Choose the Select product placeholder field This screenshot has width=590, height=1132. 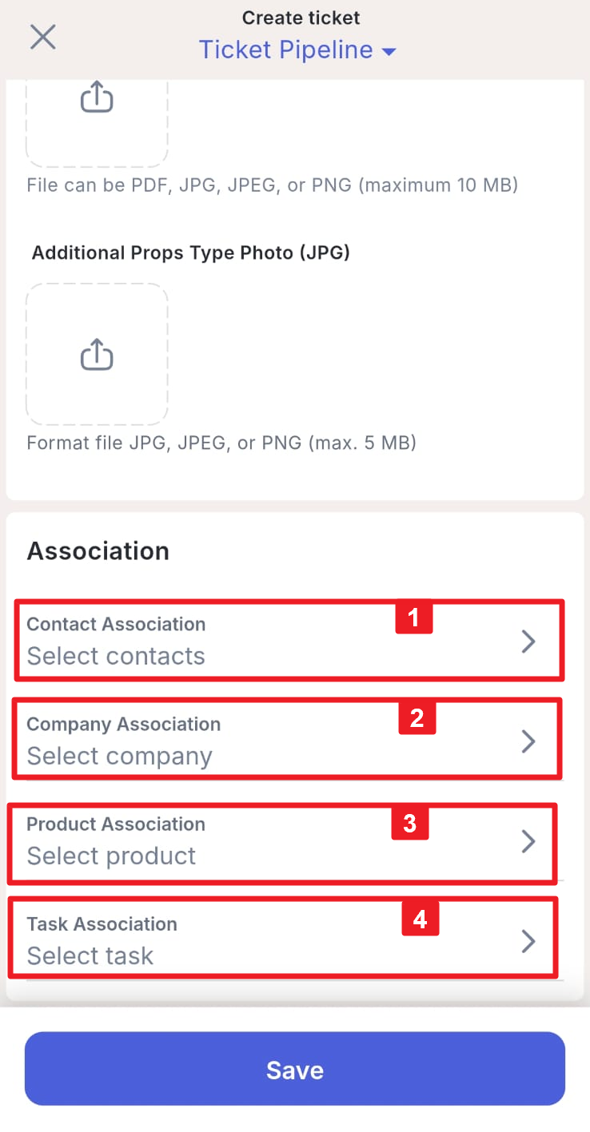111,856
